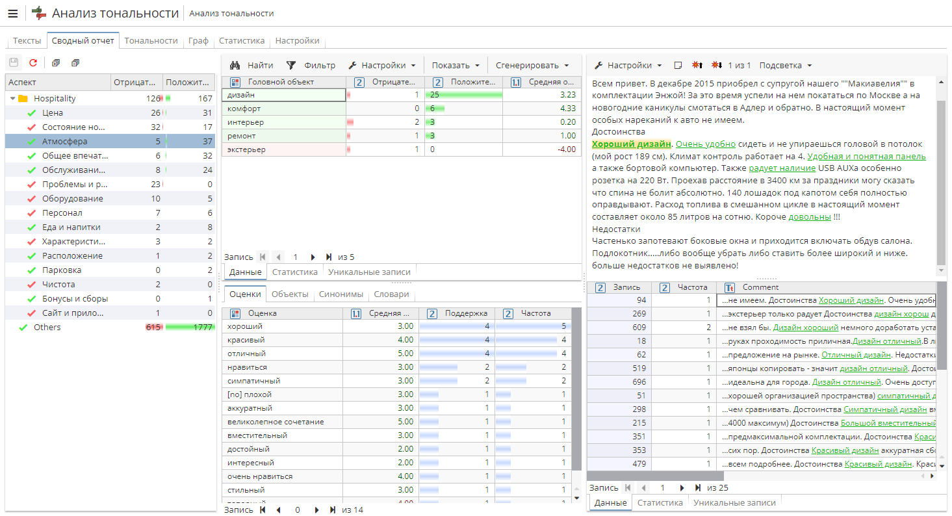Open the Подсветка dropdown
This screenshot has height=516, width=952.
coord(785,65)
